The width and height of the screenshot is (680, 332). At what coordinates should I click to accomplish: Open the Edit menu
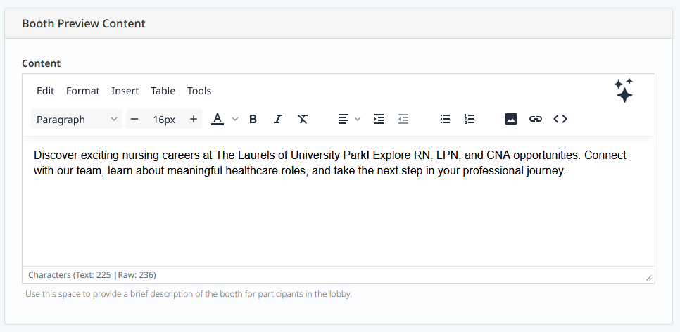click(x=45, y=91)
